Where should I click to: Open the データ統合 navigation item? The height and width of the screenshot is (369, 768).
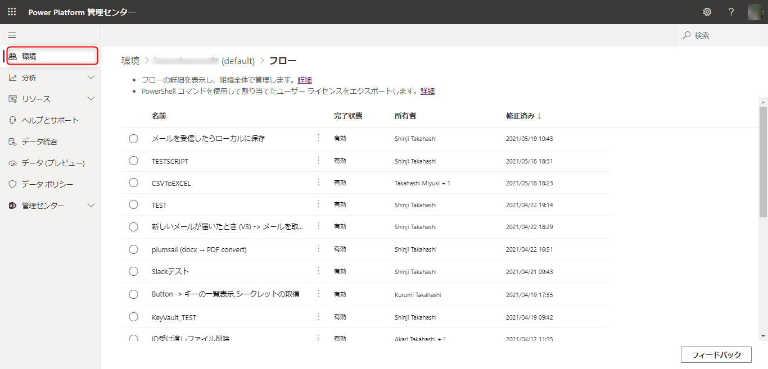click(51, 142)
